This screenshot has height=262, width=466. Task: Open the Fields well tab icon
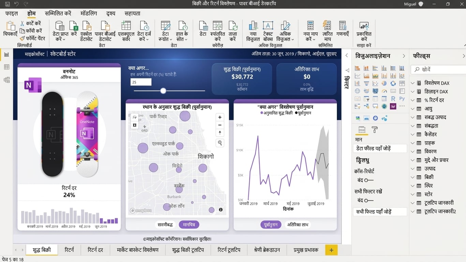(x=362, y=130)
